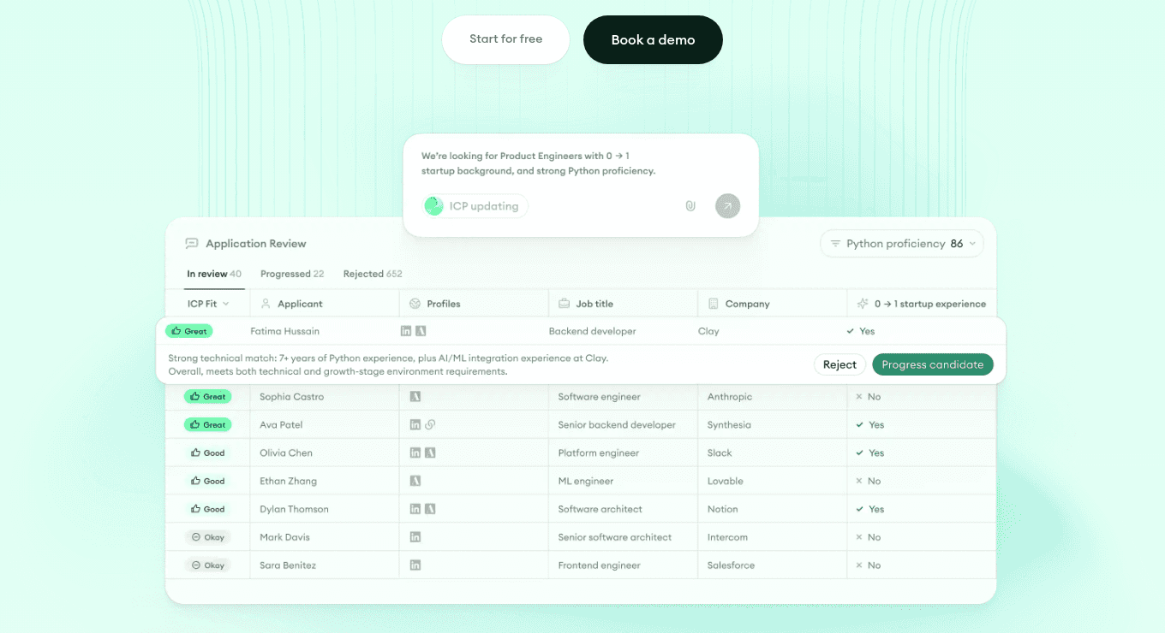Open Dylan Thomson's letter-A profile icon

pos(431,509)
